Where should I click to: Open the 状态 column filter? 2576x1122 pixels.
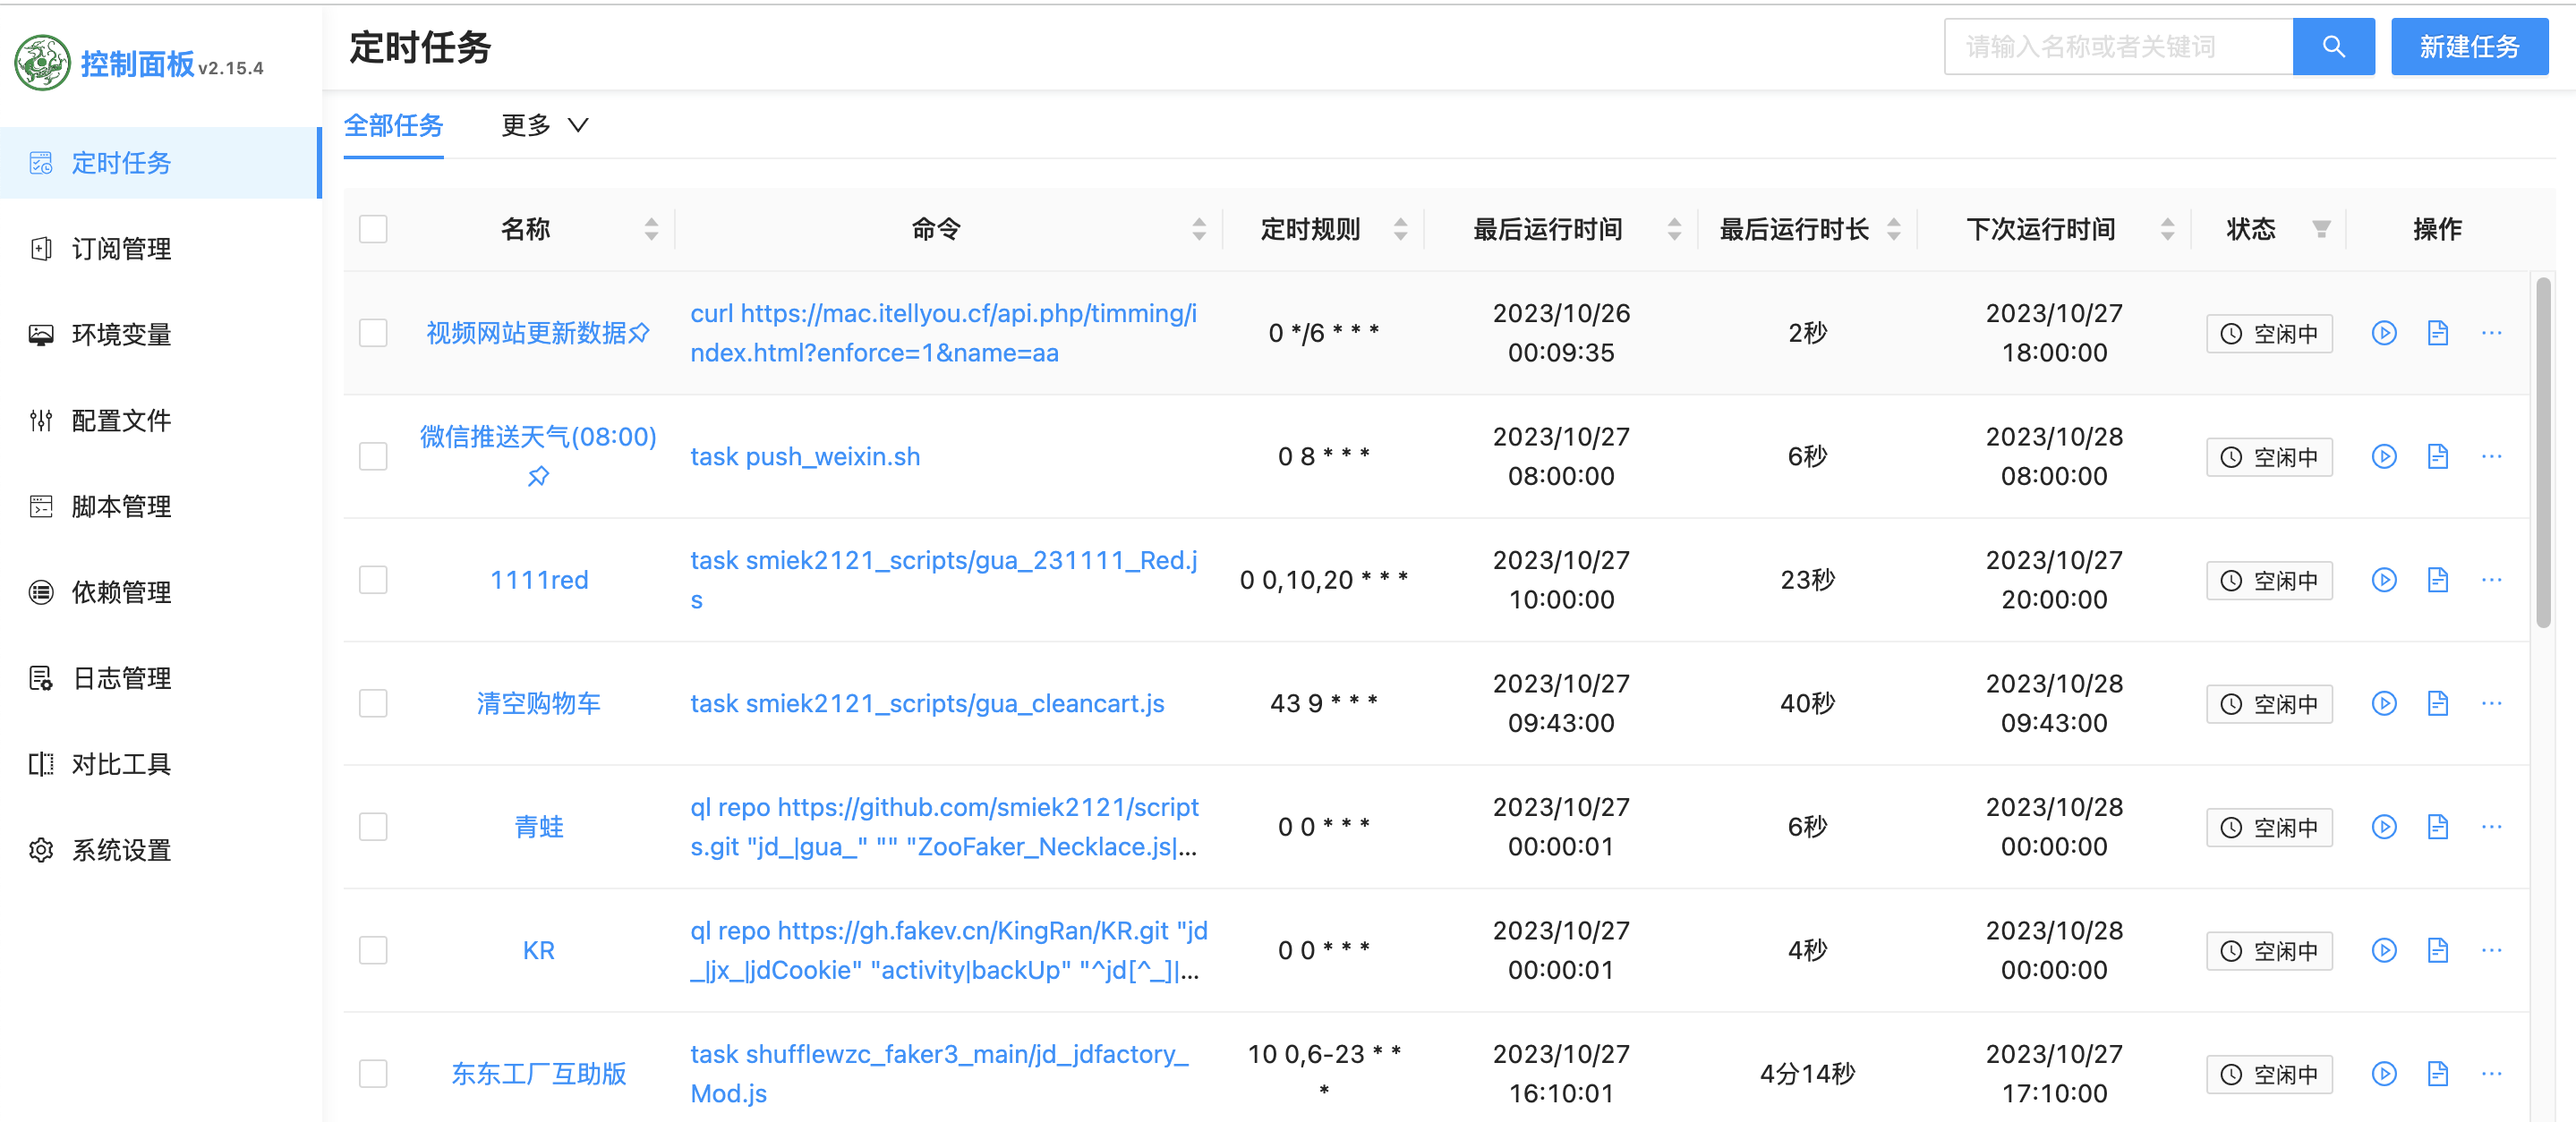pyautogui.click(x=2321, y=230)
